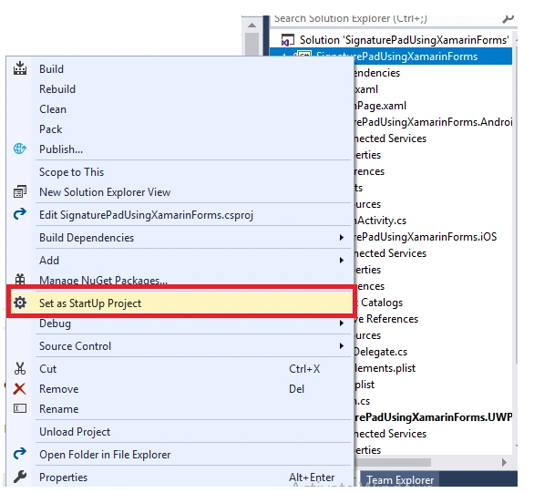Click scroll-up arrow left of Solution Explorer
The height and width of the screenshot is (493, 534).
(x=252, y=25)
